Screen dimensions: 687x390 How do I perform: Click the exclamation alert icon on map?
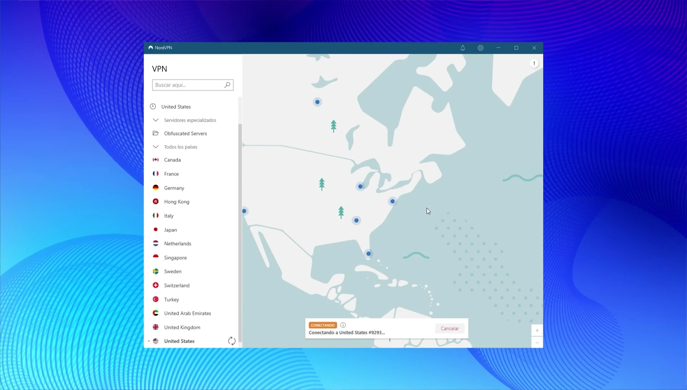click(x=534, y=63)
